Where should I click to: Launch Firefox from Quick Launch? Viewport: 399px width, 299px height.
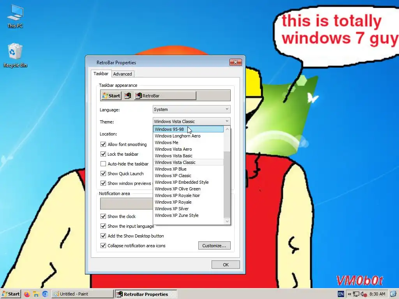click(27, 294)
